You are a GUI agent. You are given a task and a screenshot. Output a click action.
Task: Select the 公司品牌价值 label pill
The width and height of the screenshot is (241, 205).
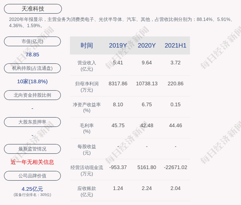tap(32, 176)
